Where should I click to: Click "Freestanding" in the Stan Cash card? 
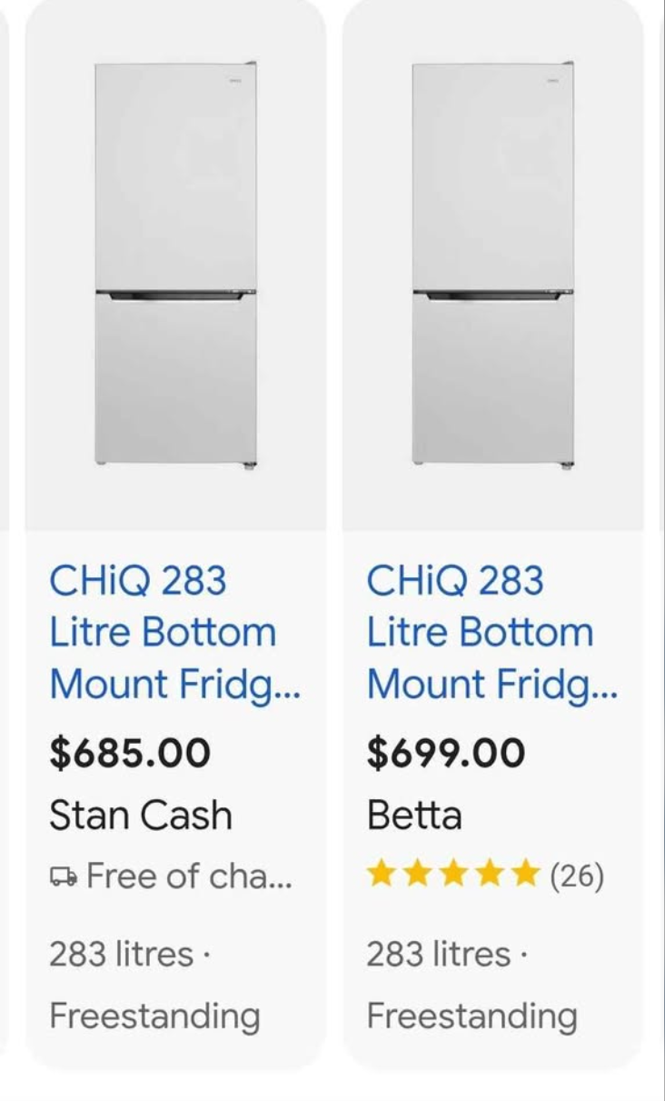pos(154,1016)
